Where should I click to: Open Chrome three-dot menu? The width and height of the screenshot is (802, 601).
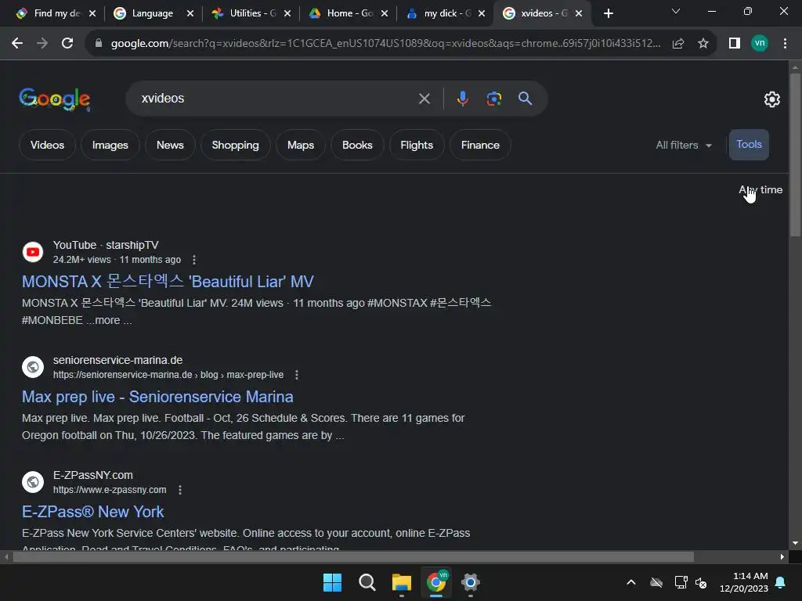785,44
